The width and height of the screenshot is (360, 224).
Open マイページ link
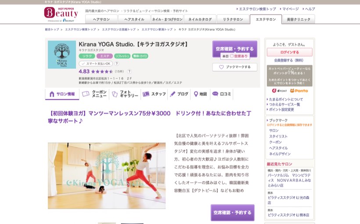[x=290, y=9]
